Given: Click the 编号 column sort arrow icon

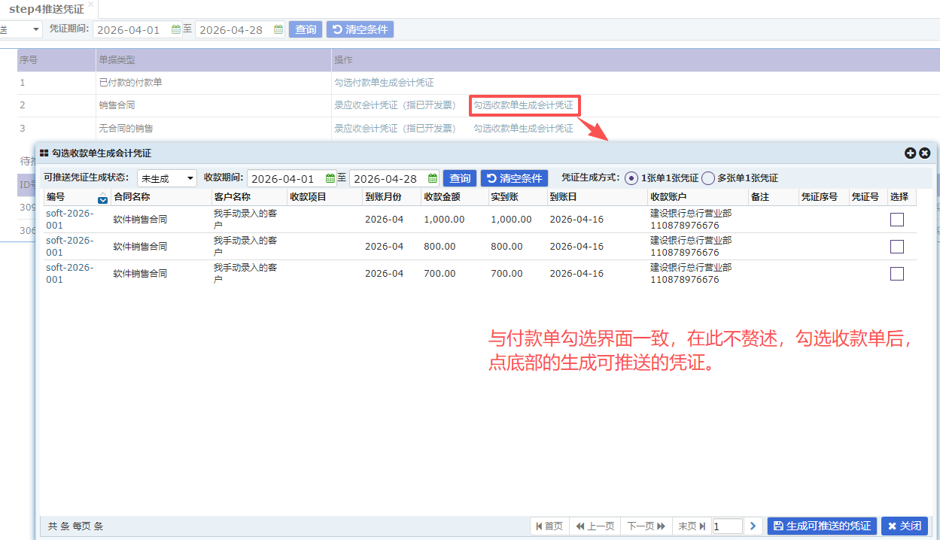Looking at the screenshot, I should click(x=102, y=199).
